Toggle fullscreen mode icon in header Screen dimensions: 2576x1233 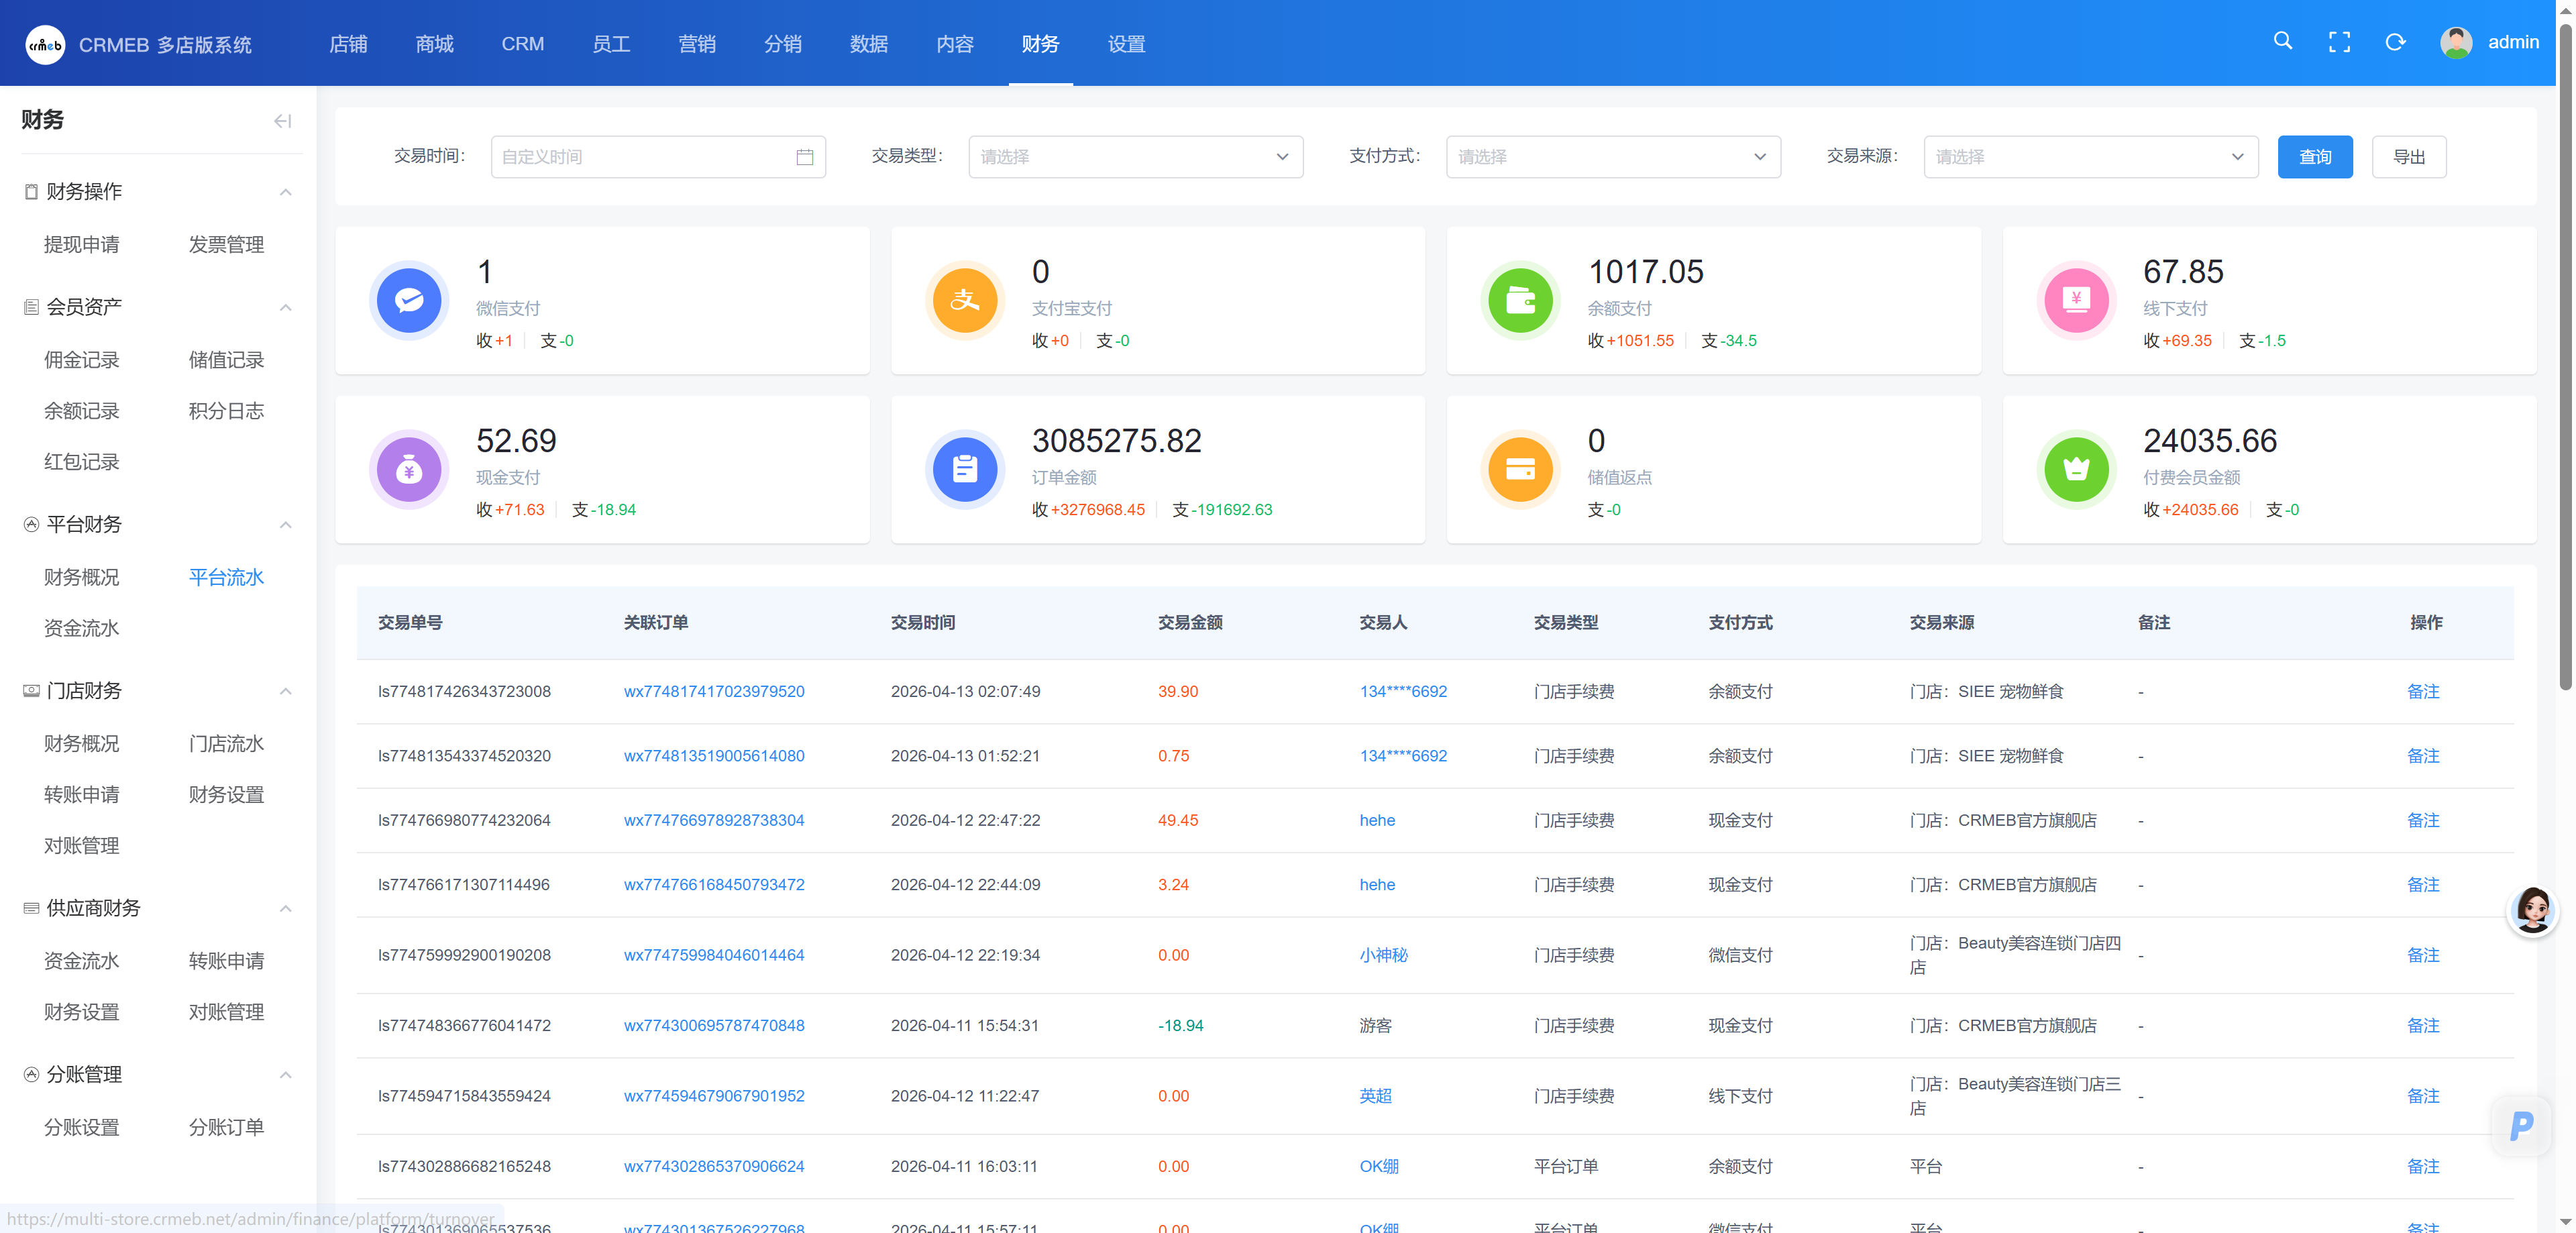click(2339, 42)
